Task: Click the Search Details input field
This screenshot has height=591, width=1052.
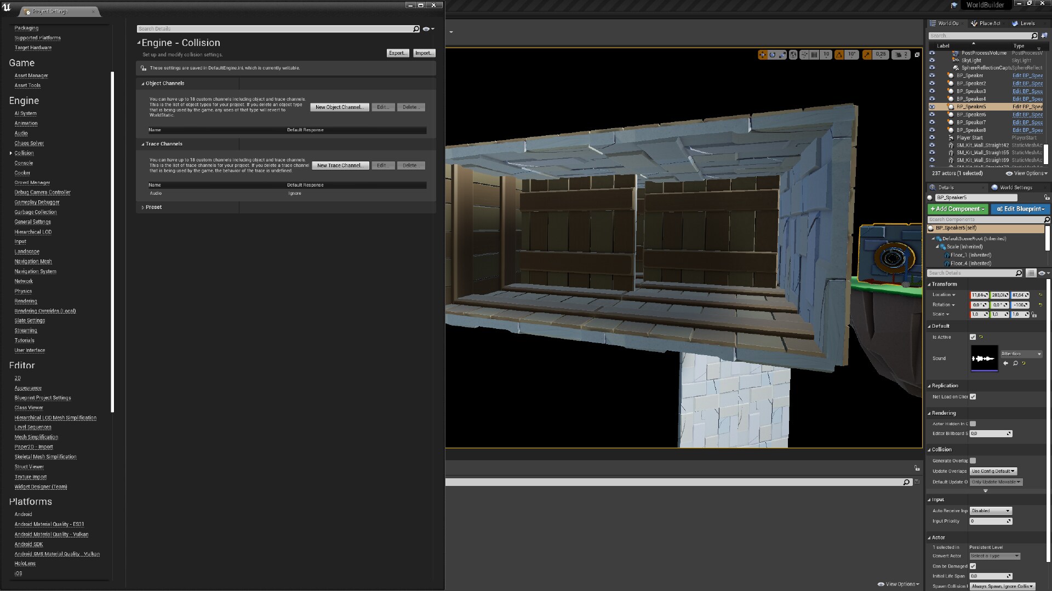Action: 274,28
